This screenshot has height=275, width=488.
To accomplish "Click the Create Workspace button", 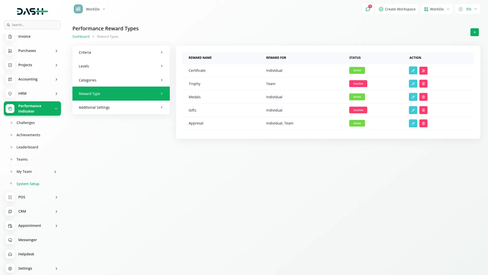I will pos(397,9).
